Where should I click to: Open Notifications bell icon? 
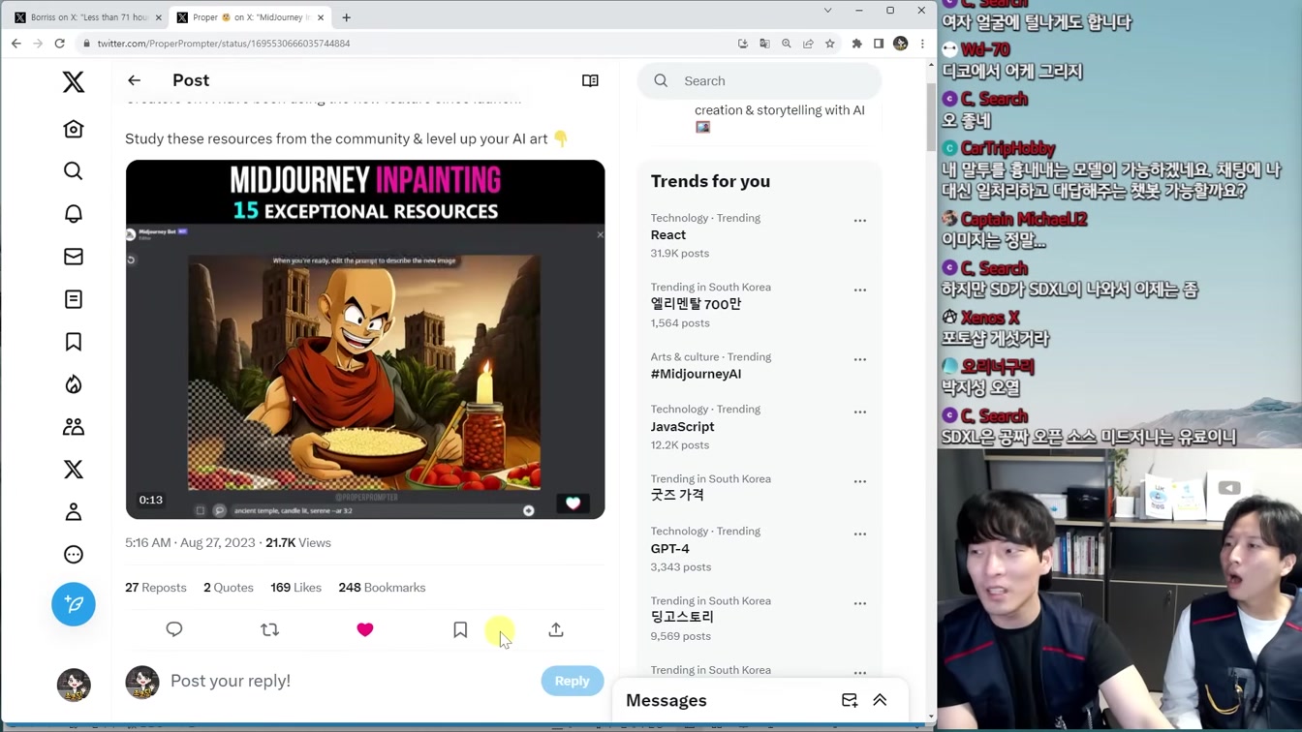74,214
